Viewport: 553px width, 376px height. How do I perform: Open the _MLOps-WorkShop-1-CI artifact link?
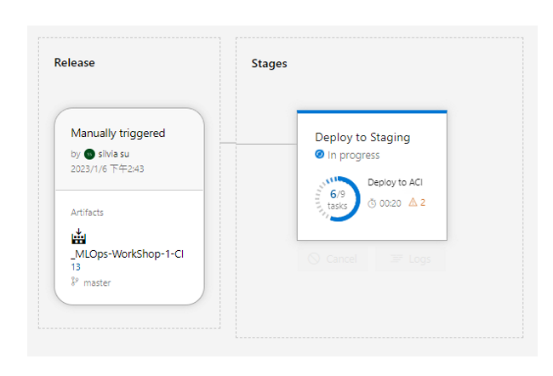point(128,254)
